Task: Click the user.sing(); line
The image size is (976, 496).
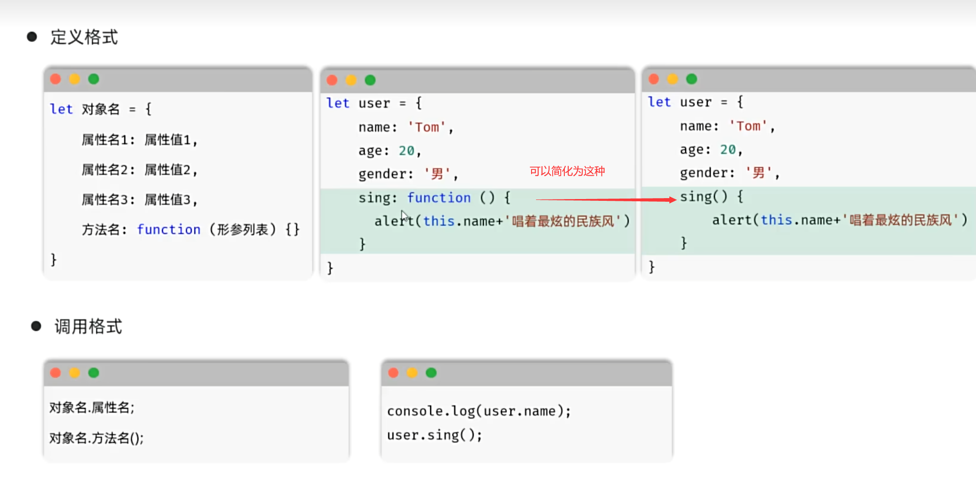Action: click(434, 435)
